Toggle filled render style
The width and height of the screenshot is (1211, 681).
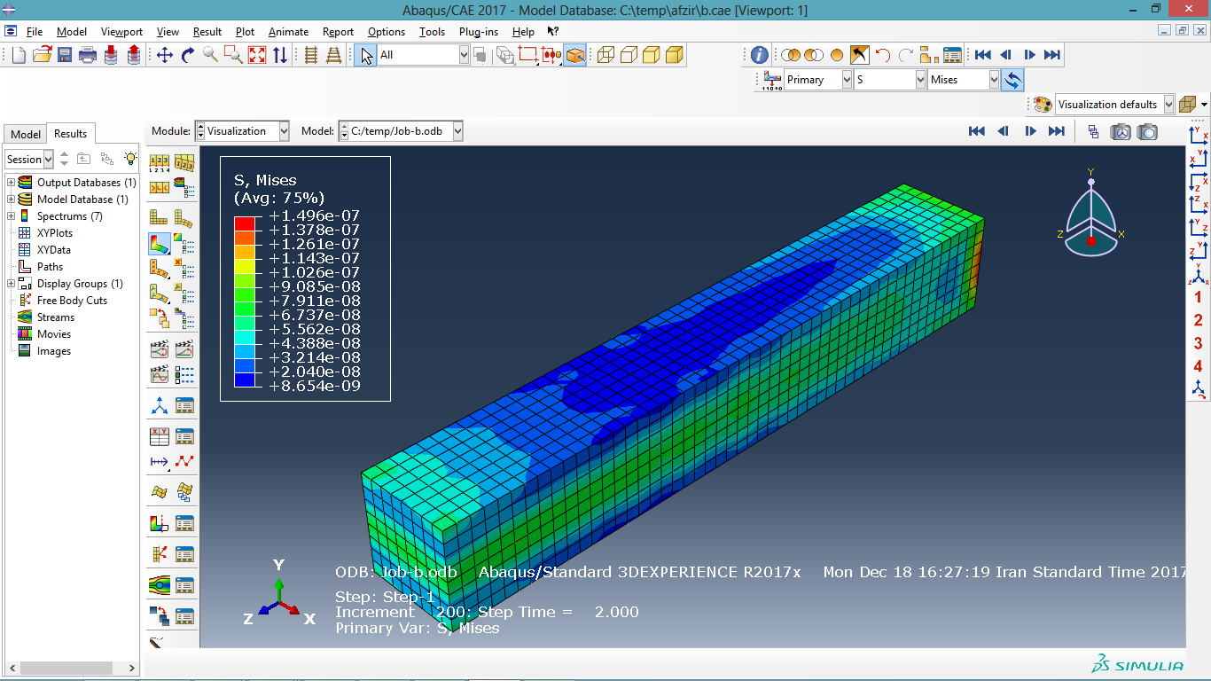(x=652, y=55)
